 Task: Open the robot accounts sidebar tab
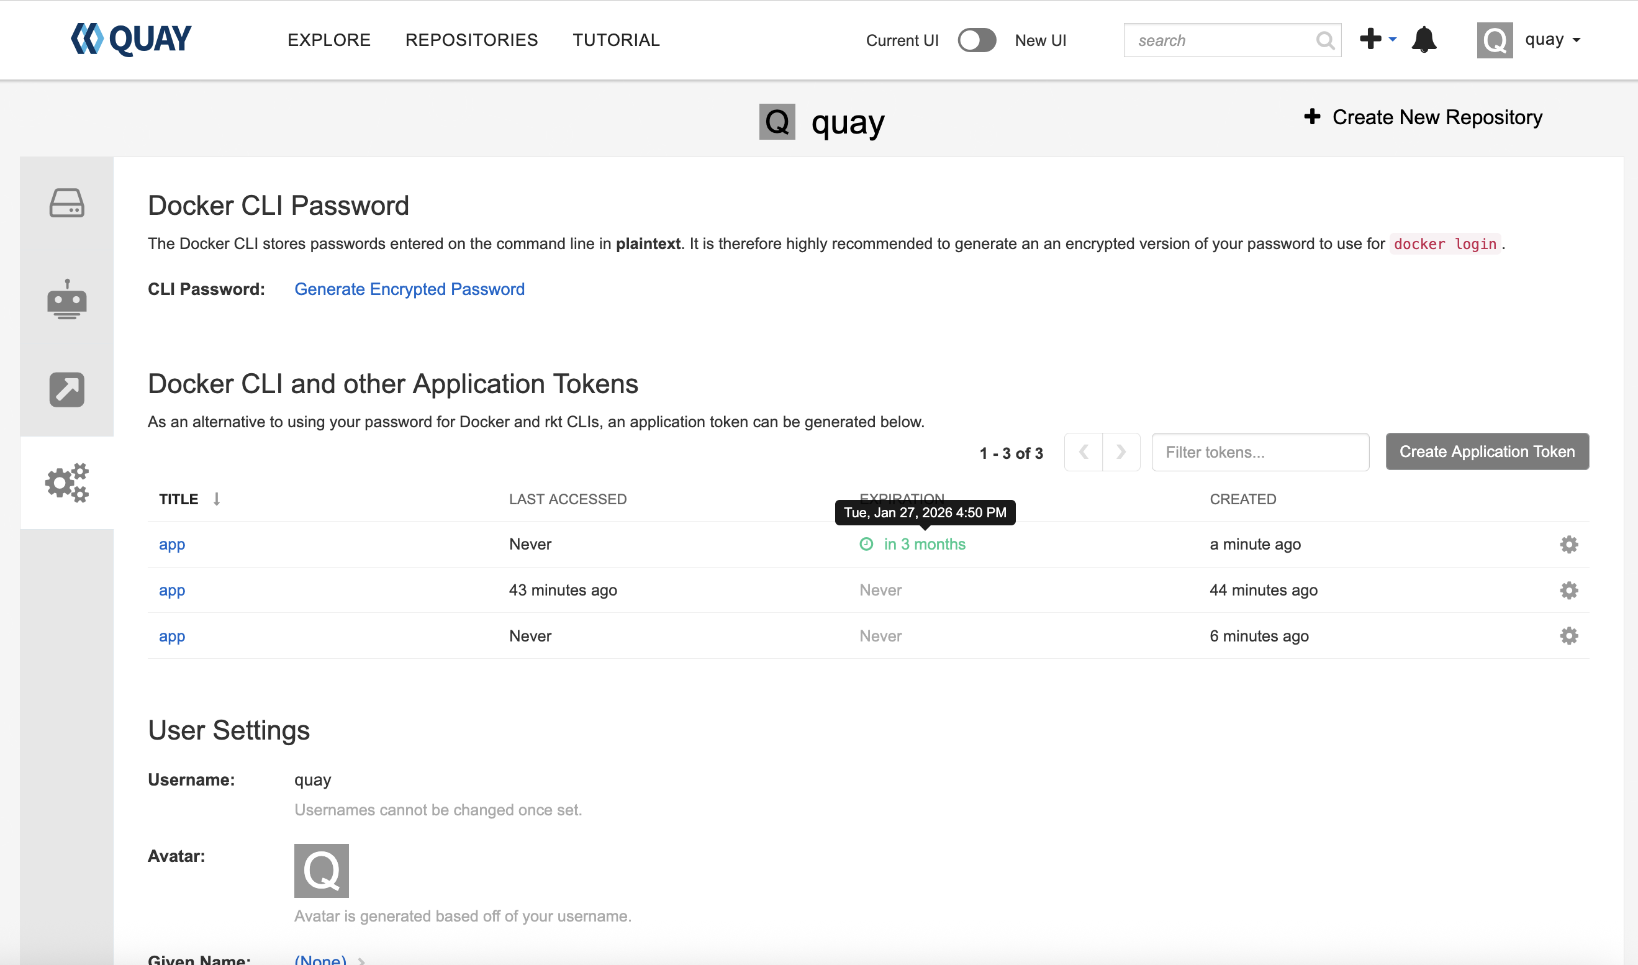[67, 299]
